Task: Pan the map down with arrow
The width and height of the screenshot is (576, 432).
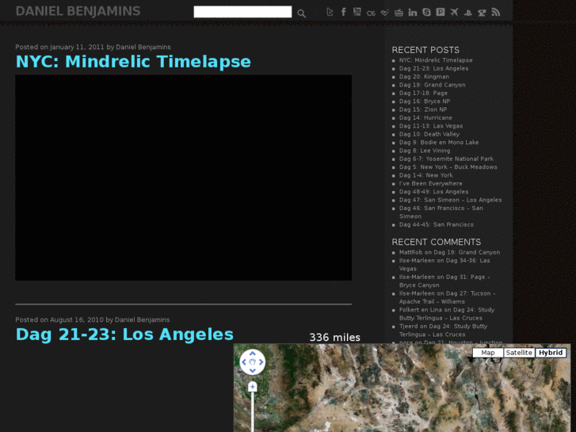Action: coord(253,371)
